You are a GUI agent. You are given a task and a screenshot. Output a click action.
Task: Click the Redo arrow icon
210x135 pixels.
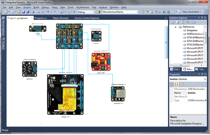pos(55,12)
